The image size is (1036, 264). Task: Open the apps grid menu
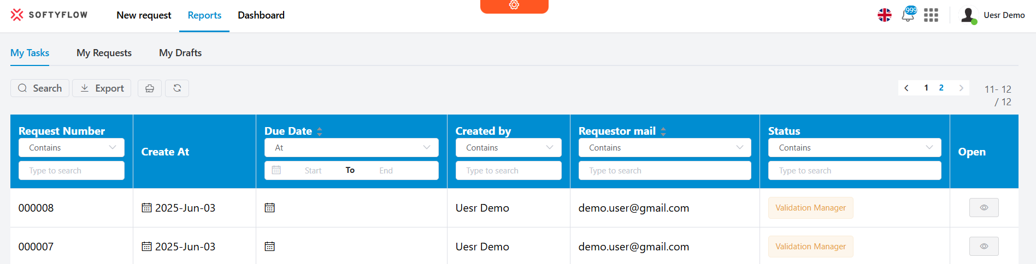931,15
